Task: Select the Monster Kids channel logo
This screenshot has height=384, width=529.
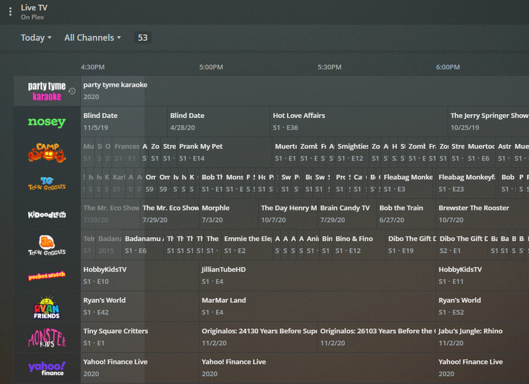Action: (47, 337)
